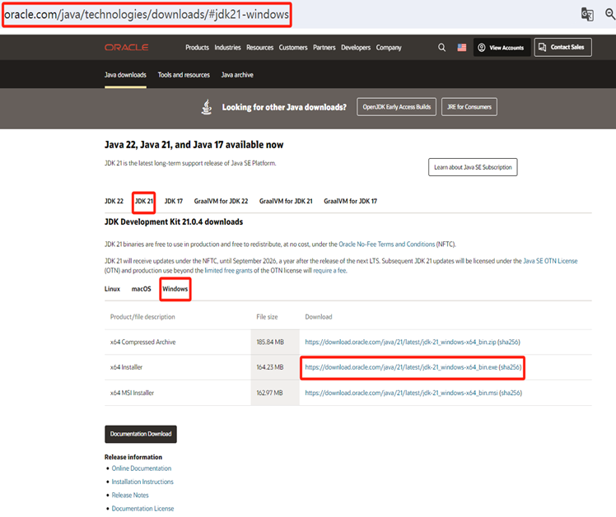The height and width of the screenshot is (517, 616).
Task: Click the 164.23 MB file size
Action: click(x=270, y=367)
